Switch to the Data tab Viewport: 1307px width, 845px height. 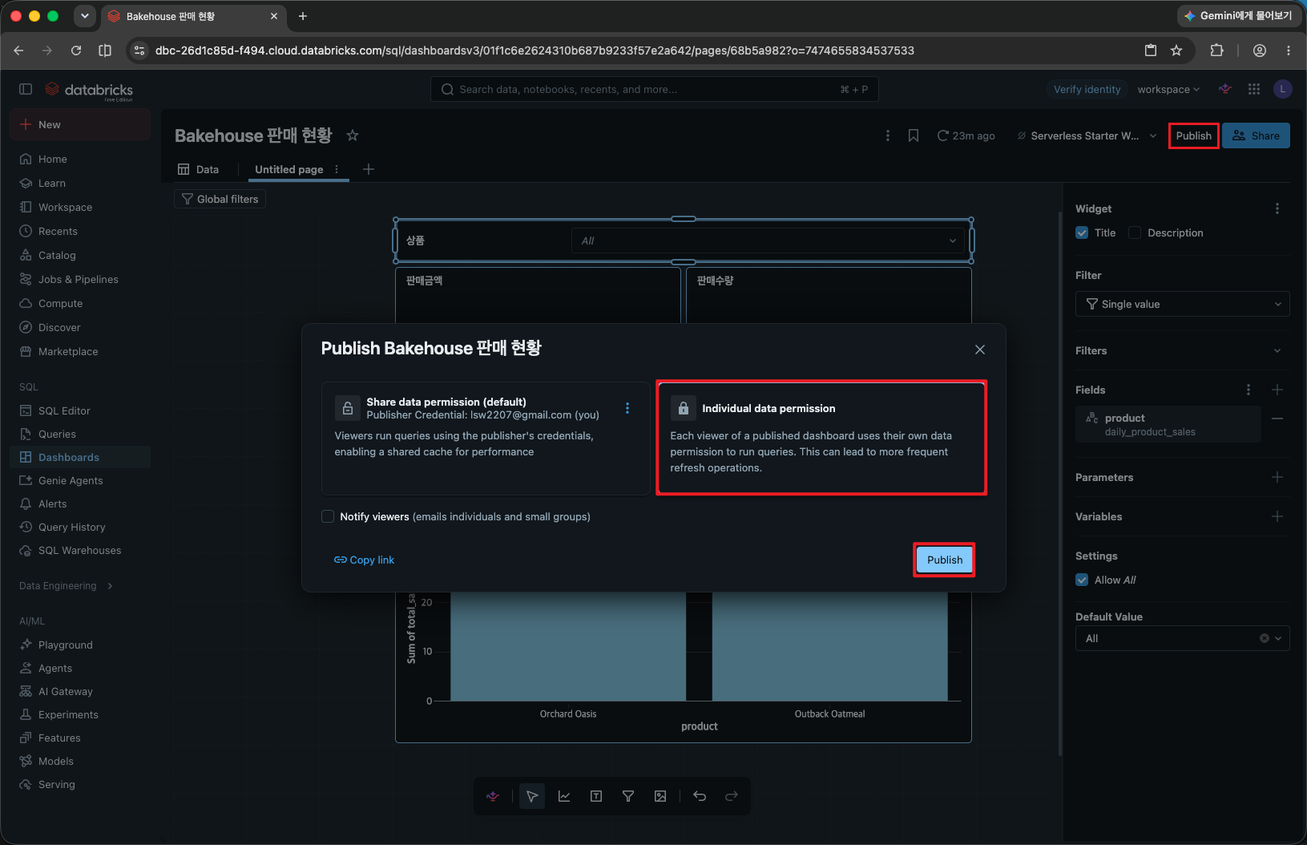pos(198,169)
